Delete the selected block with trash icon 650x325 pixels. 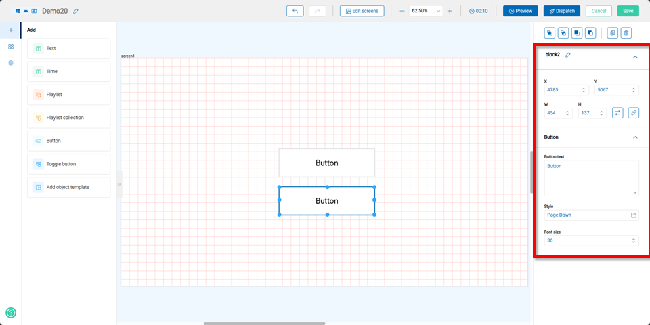click(626, 32)
